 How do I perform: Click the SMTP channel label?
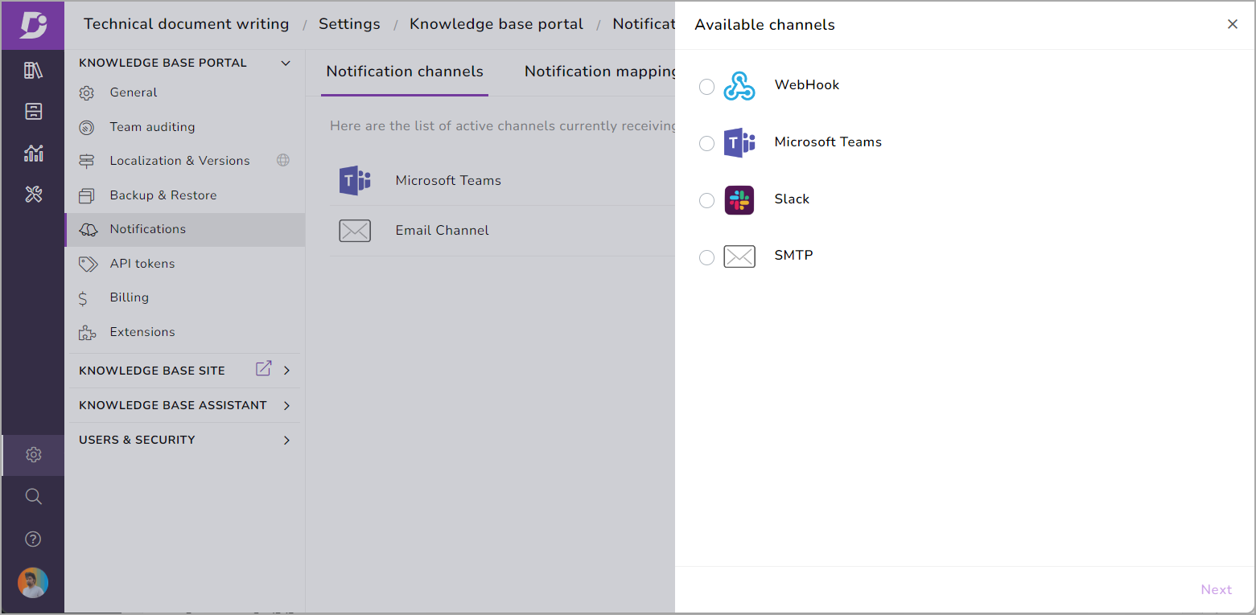click(793, 256)
